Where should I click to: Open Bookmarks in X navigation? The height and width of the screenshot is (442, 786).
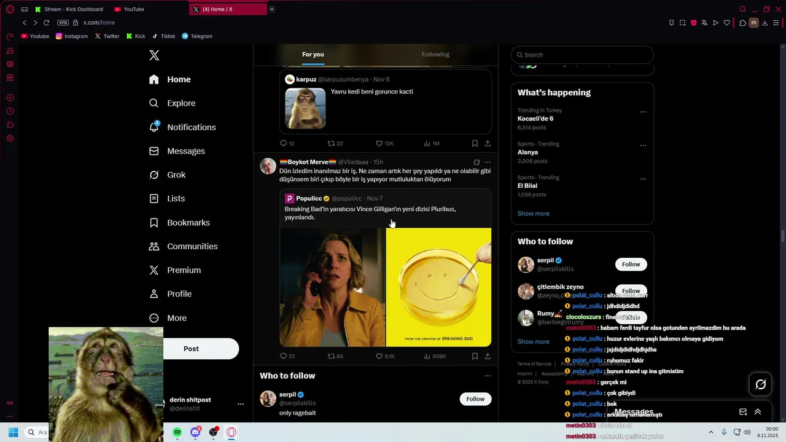click(179, 222)
